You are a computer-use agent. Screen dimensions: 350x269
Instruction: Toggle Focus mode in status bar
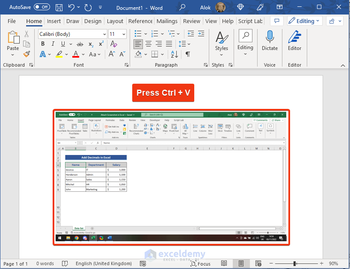(x=200, y=263)
